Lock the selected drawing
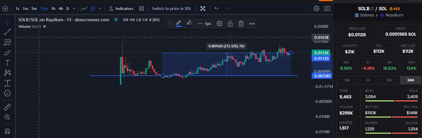 [230, 24]
